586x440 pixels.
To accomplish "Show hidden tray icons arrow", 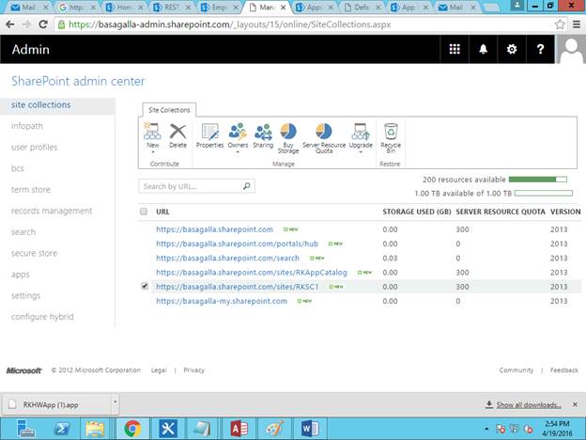I will [x=486, y=429].
